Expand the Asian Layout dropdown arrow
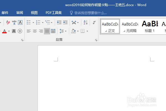The width and height of the screenshot is (166, 111). (78, 22)
